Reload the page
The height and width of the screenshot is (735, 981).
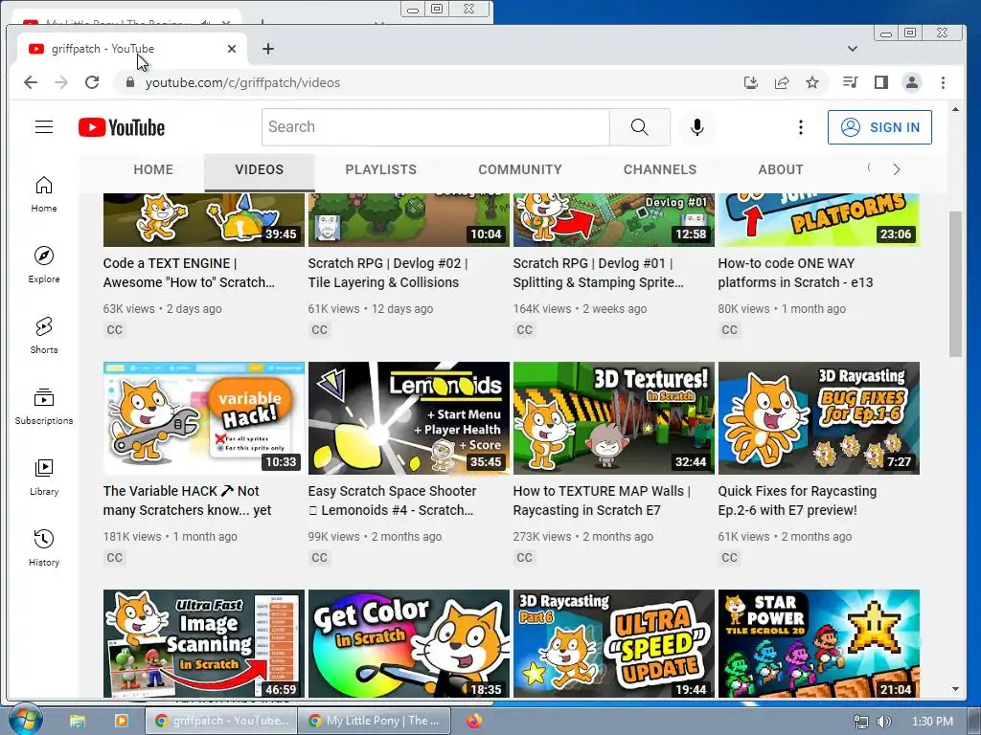(92, 82)
